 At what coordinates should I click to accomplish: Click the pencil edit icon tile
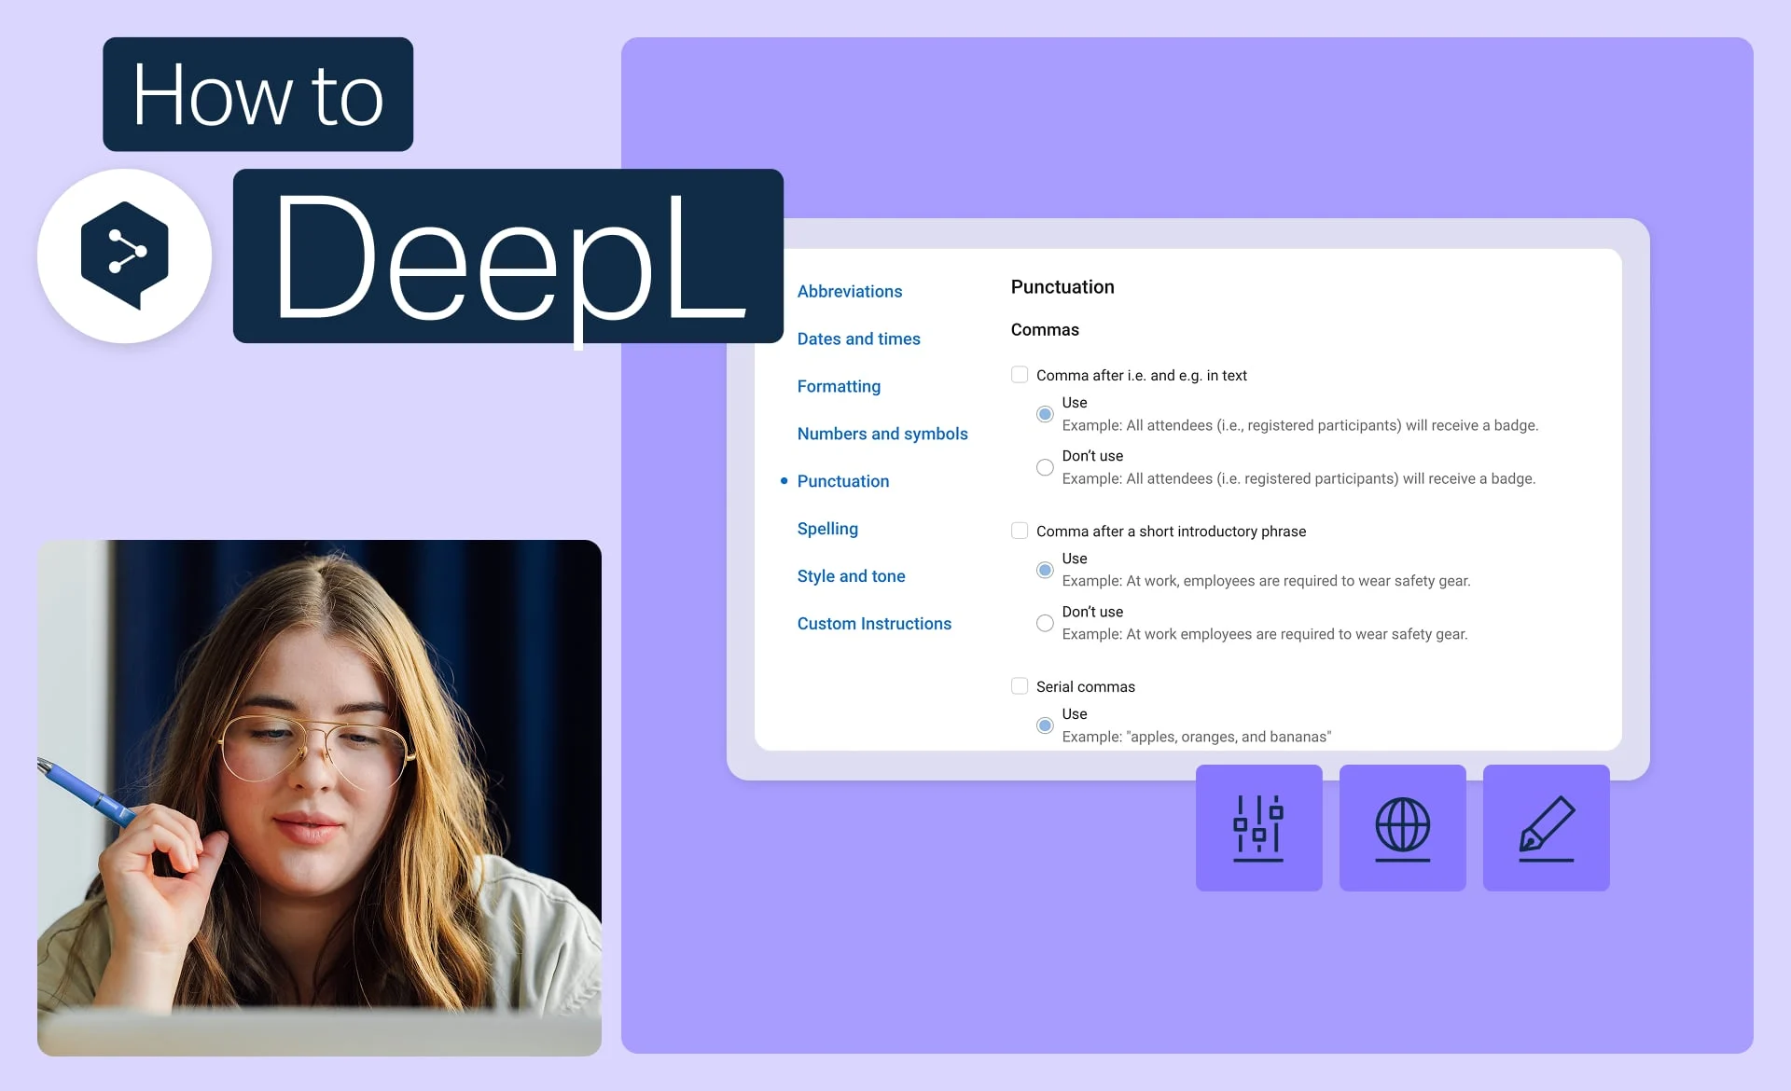coord(1546,828)
